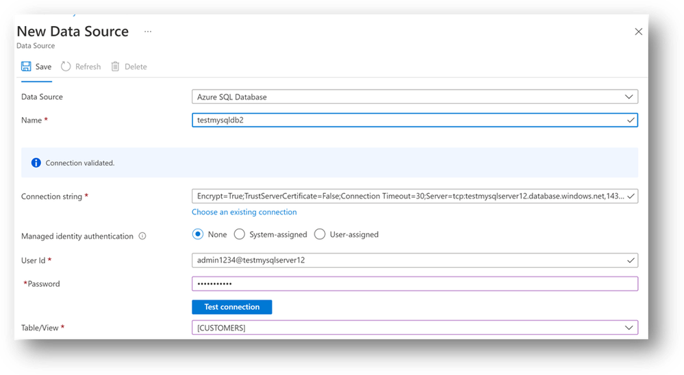Click the Name input field
Image resolution: width=684 pixels, height=375 pixels.
[409, 120]
